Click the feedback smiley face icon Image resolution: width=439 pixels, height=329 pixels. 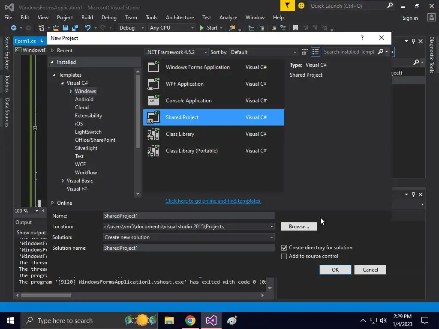tap(301, 6)
